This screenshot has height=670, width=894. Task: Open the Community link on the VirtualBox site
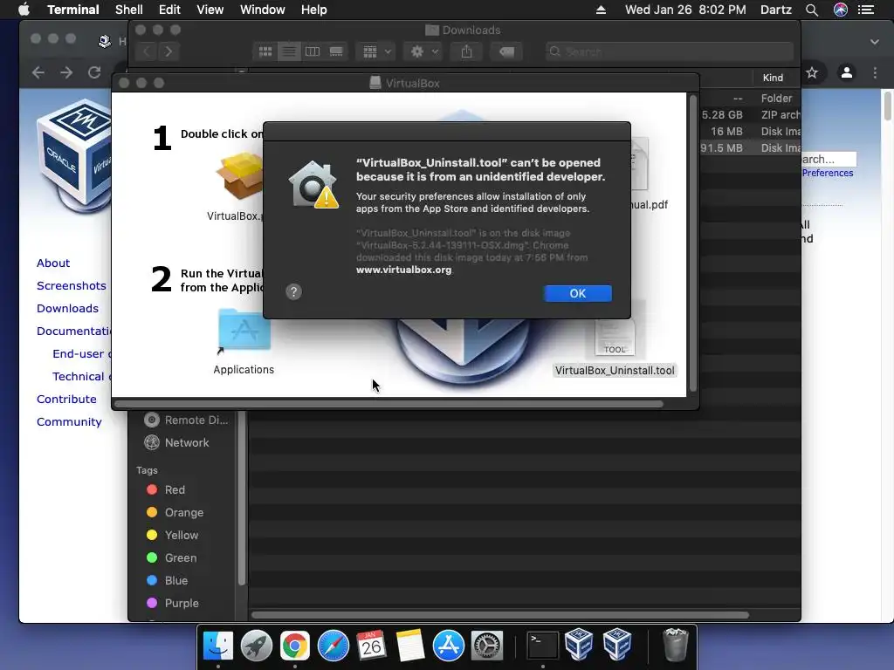[69, 422]
